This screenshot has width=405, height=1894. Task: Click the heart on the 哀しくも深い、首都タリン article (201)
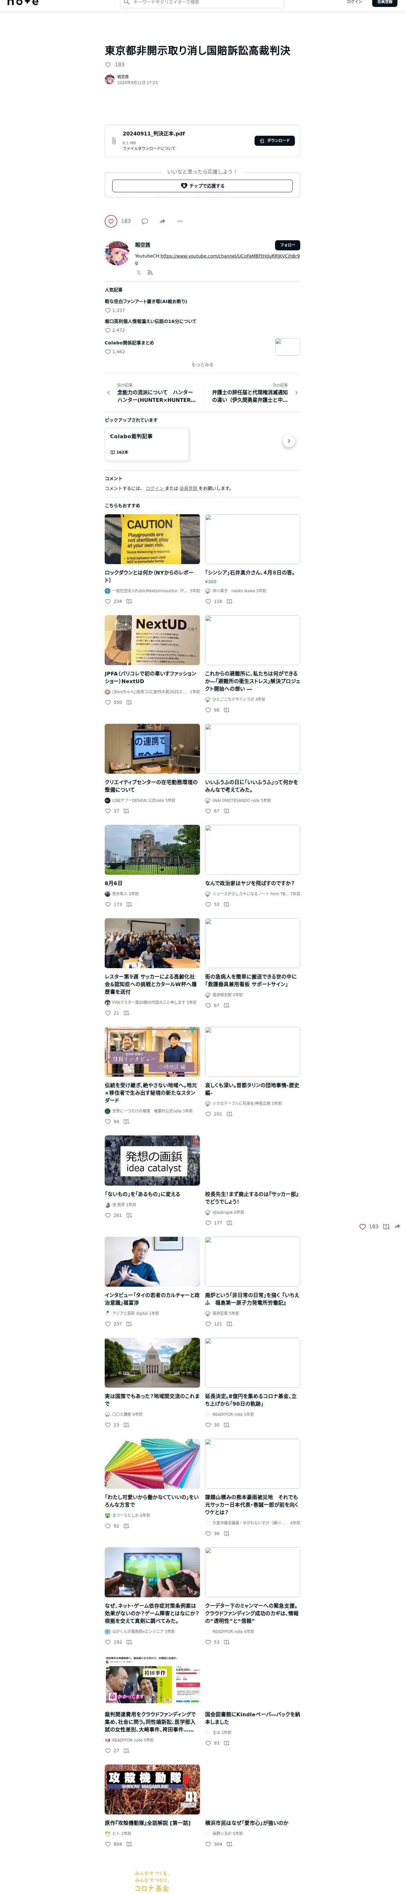click(208, 1114)
